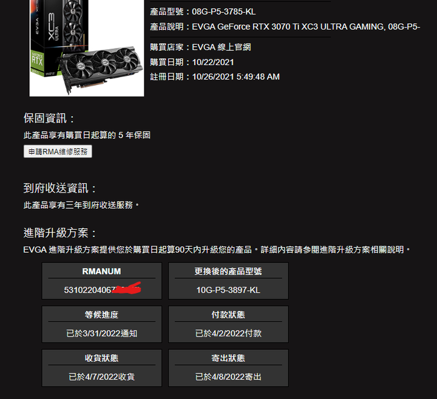Open the EVGA RTX 3070 Ti product image
The image size is (437, 399).
87,48
